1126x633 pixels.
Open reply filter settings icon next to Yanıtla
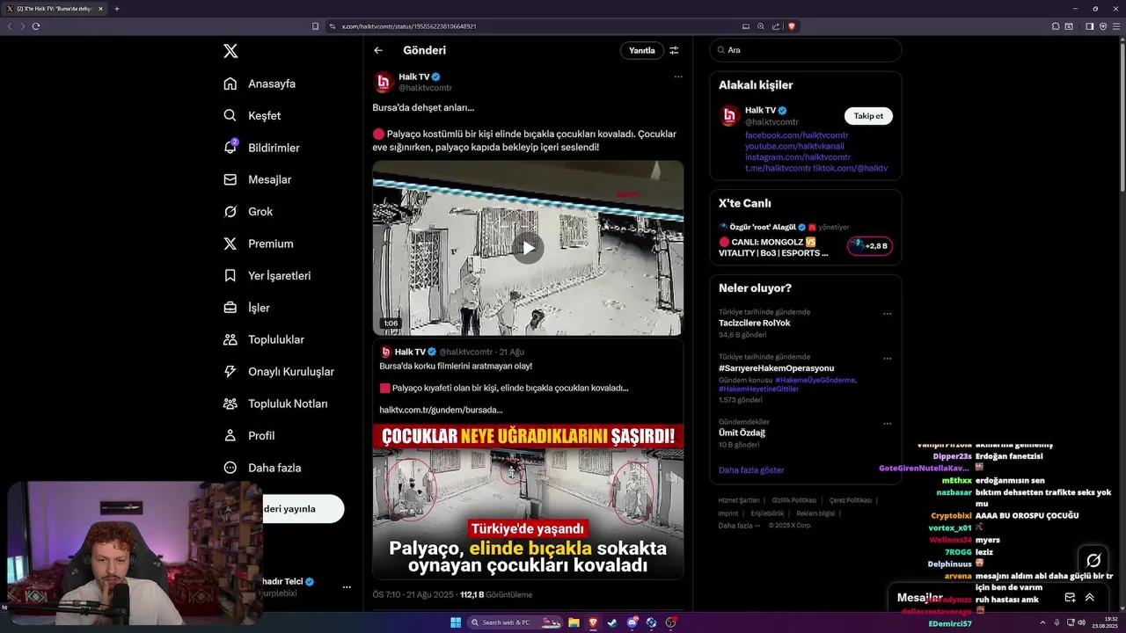click(x=674, y=50)
